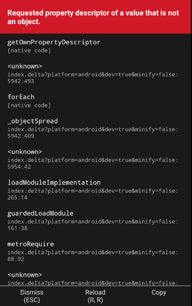Click the ESC hint under Dismiss
Viewport: 192px width, 306px height.
[x=32, y=300]
